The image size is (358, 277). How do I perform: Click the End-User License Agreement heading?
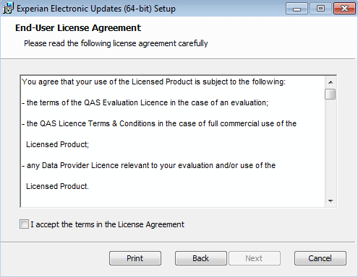point(78,28)
